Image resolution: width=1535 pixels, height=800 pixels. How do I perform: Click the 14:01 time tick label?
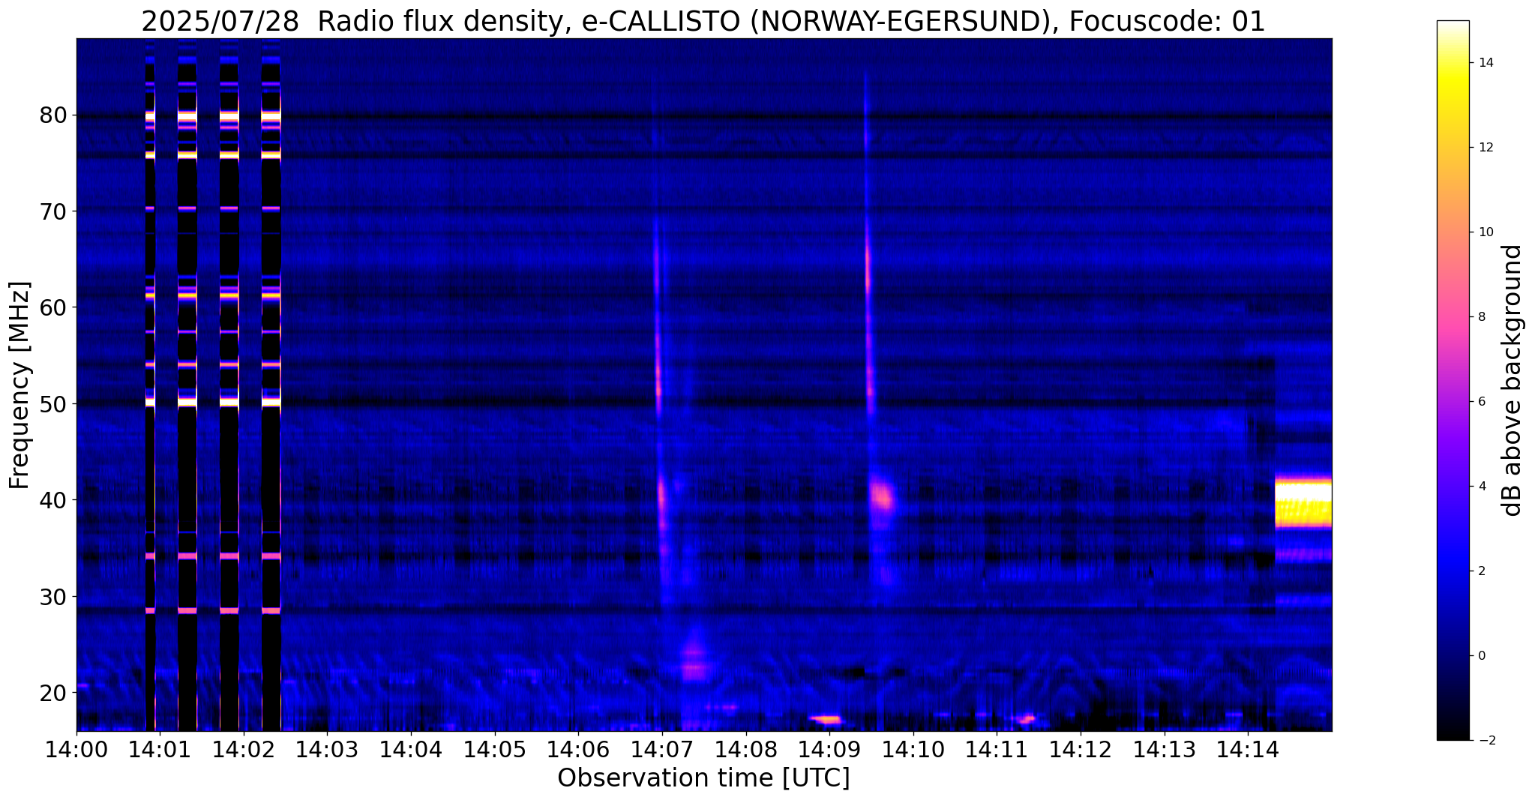[160, 749]
